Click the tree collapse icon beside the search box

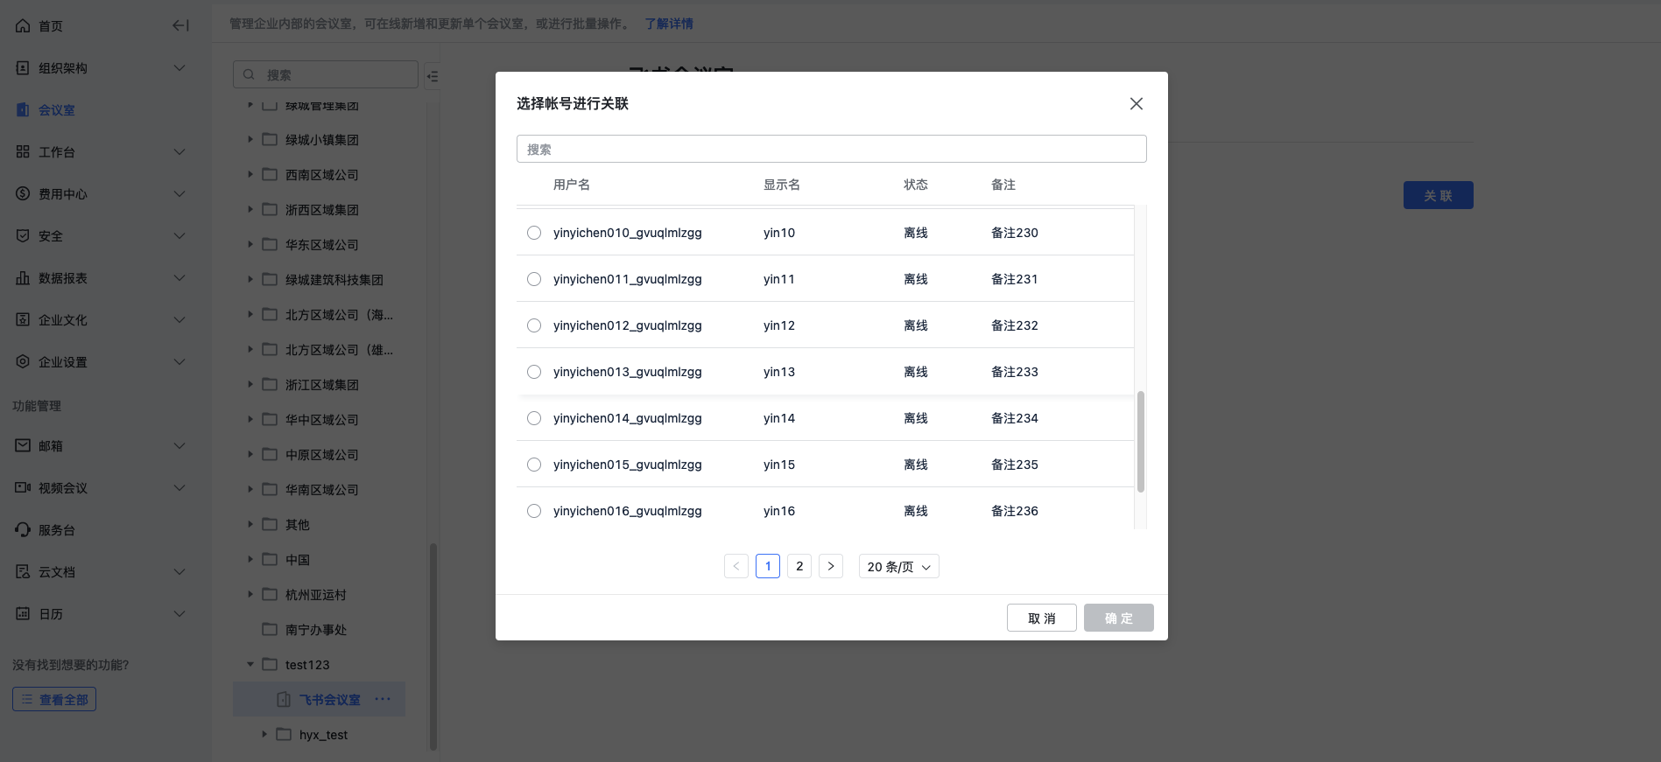click(433, 76)
